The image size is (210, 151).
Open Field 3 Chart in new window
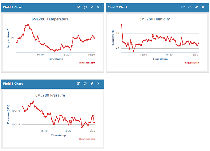pos(78,84)
